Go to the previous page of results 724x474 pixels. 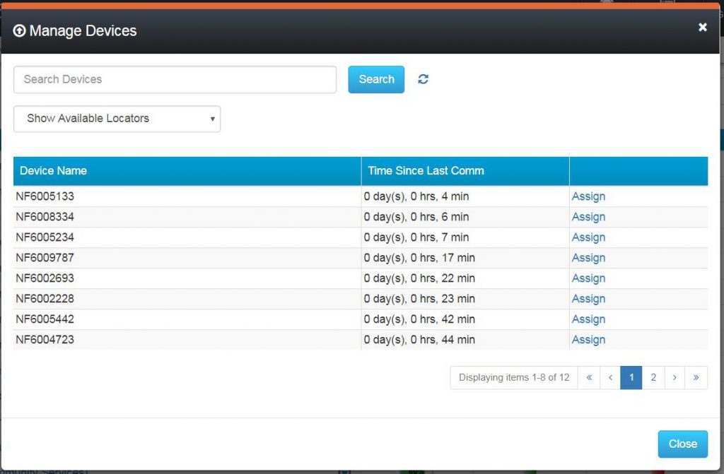(609, 377)
